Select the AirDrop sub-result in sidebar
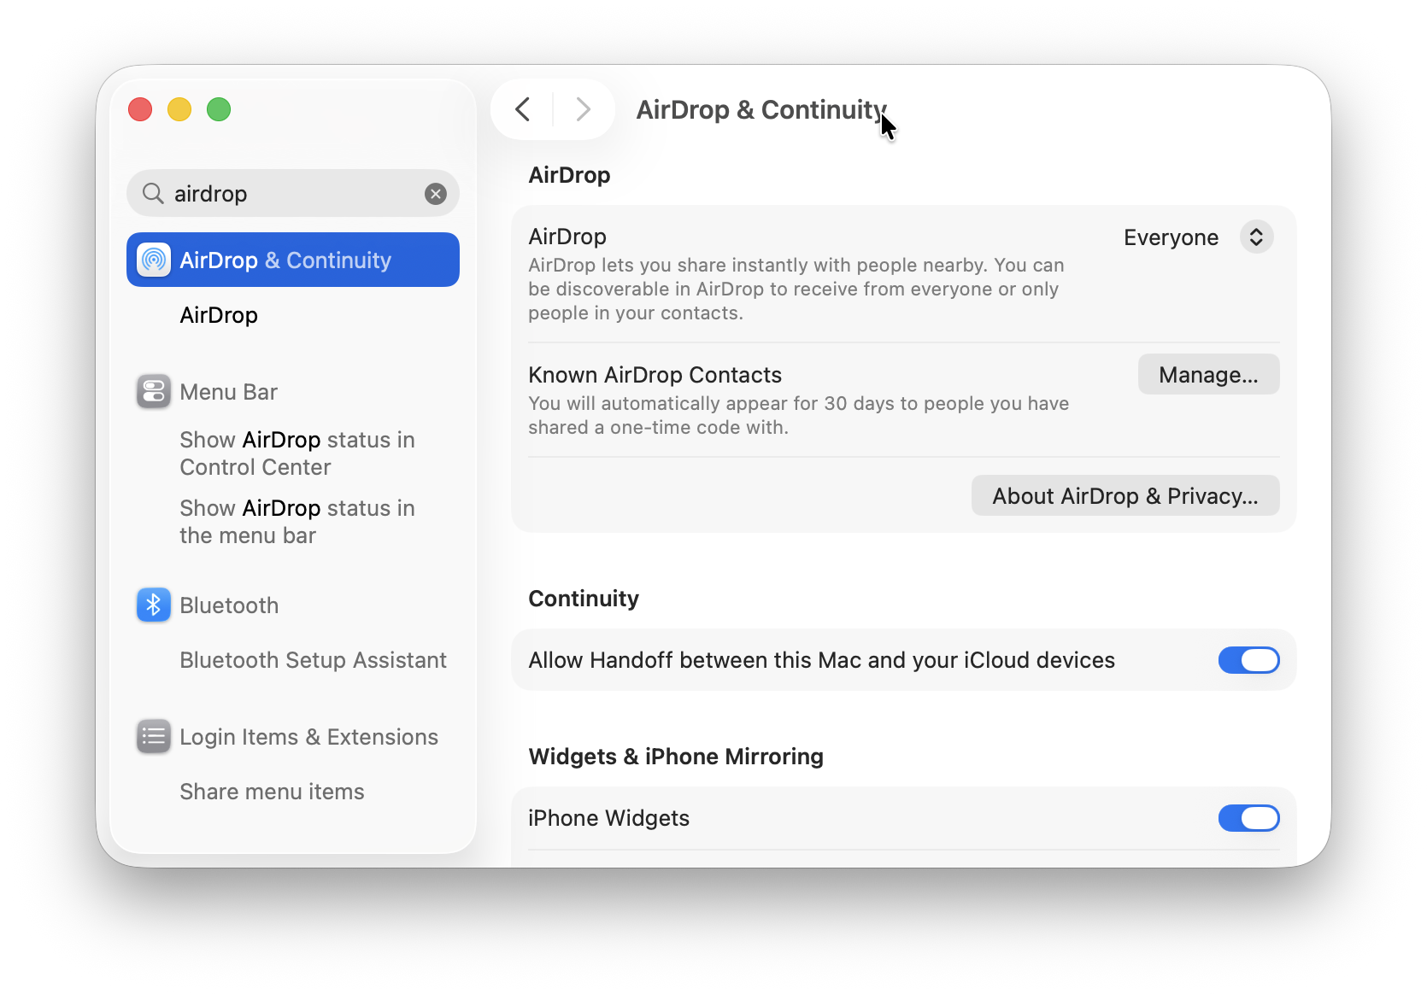 tap(219, 315)
